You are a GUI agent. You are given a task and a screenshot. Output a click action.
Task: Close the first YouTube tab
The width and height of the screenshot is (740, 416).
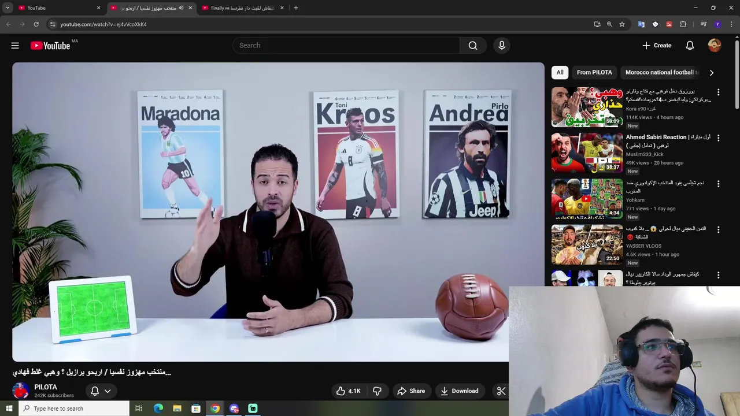(x=98, y=8)
